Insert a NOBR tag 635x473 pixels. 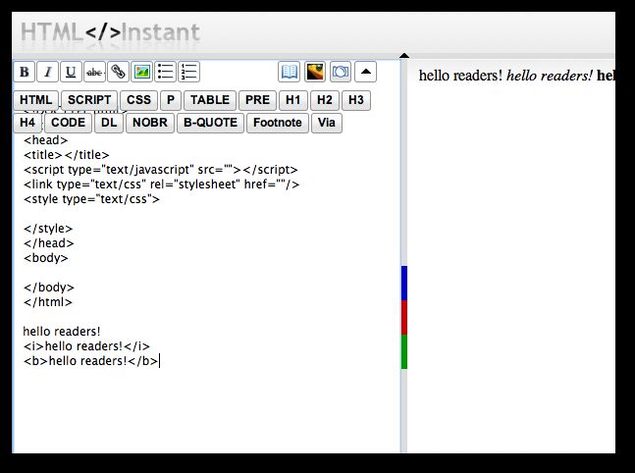point(150,123)
